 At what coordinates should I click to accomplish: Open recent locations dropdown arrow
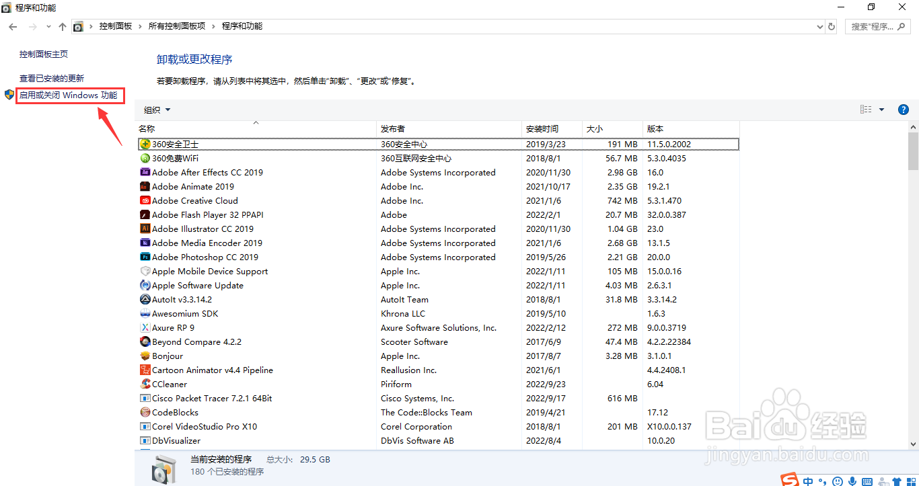coord(48,26)
